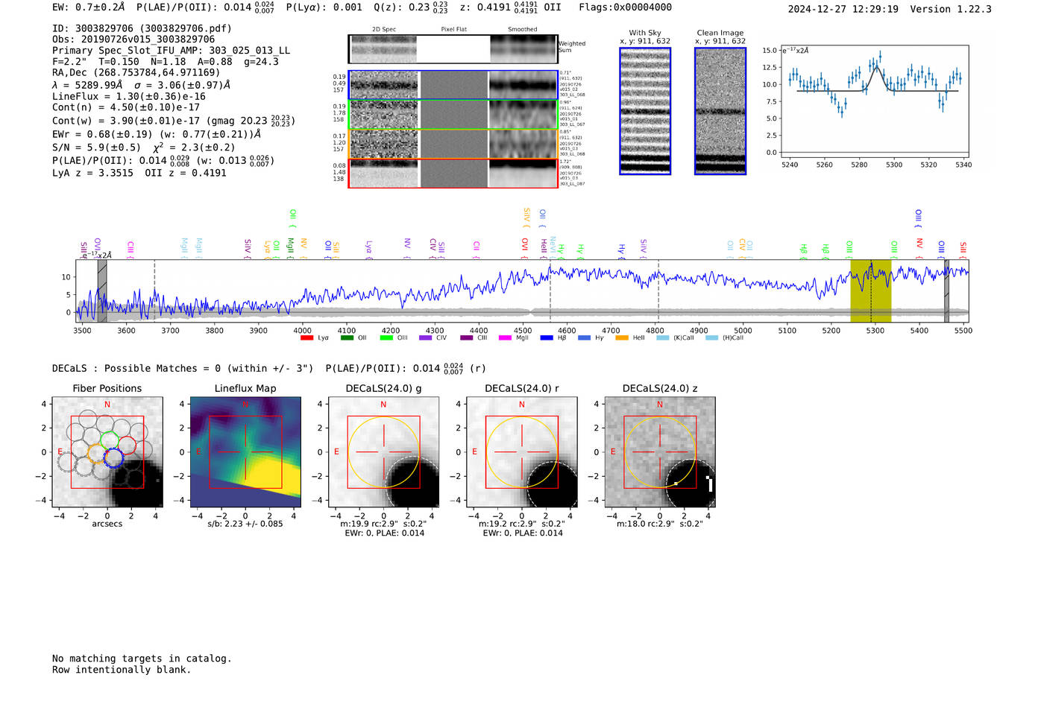The image size is (1044, 710).
Task: Click the ID: 3003829706 line
Action: coord(142,28)
